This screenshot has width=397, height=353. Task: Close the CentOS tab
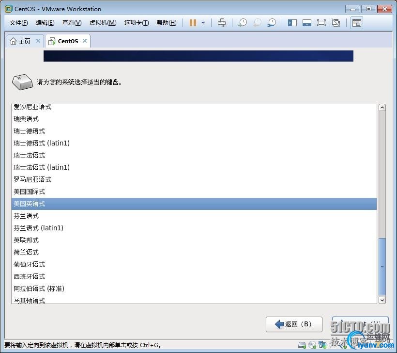tap(85, 41)
